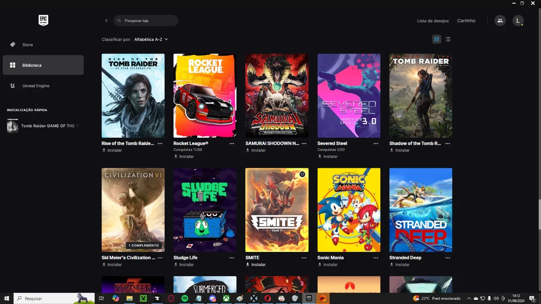Open Rocket League cover
This screenshot has width=541, height=304.
tap(205, 96)
